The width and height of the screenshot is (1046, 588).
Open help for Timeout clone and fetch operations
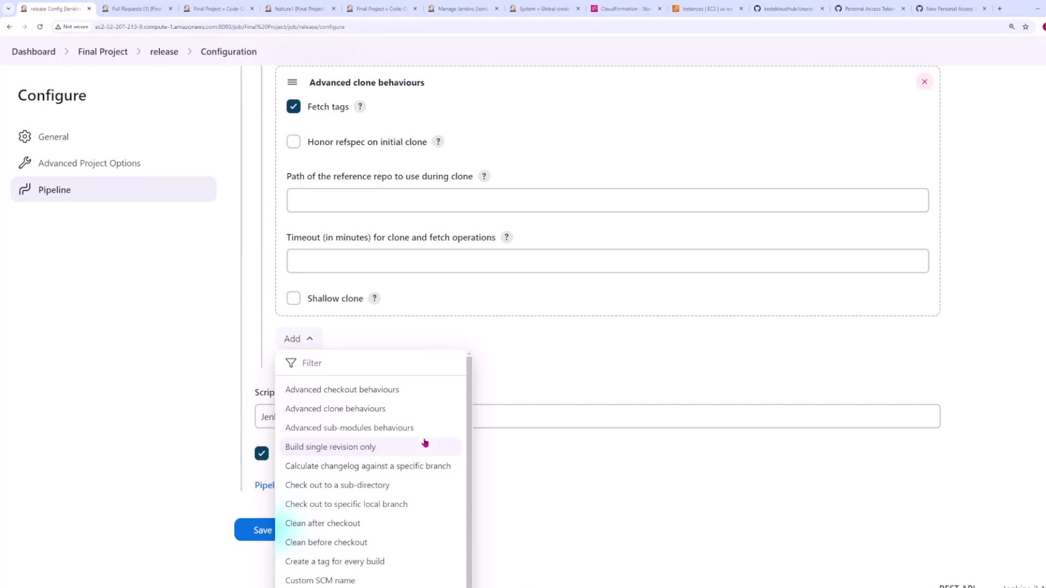[x=507, y=237]
